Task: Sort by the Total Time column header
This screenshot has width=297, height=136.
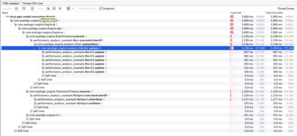Action: tap(236, 13)
